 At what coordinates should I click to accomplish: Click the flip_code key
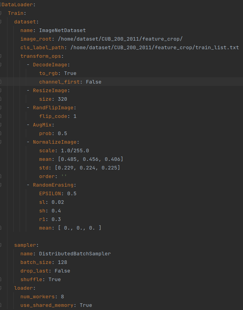(x=53, y=116)
